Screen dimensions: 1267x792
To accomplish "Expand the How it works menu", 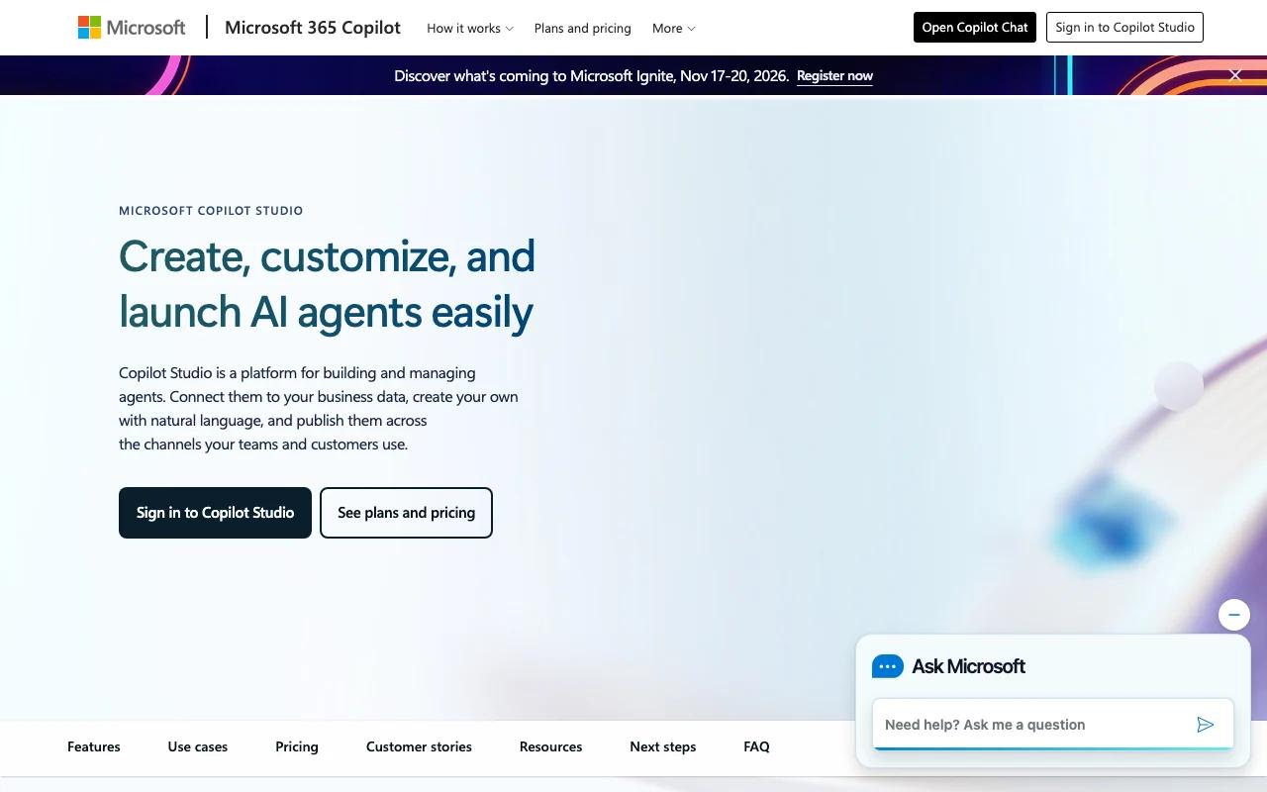I will tap(470, 28).
